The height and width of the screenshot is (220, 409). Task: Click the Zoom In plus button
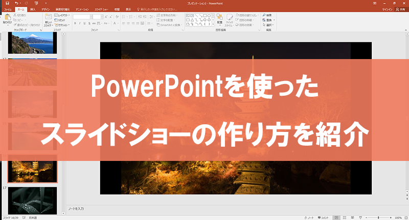pos(391,217)
